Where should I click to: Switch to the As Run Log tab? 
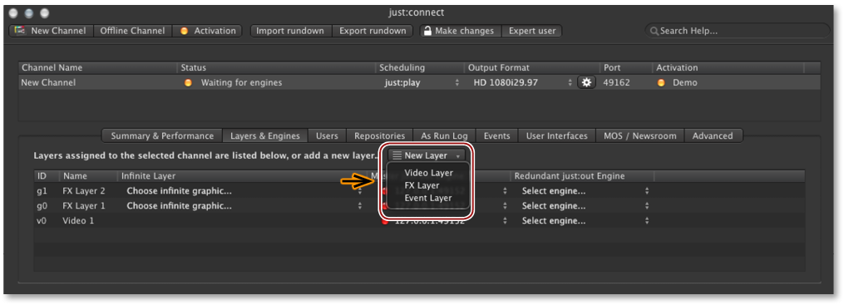pyautogui.click(x=444, y=136)
